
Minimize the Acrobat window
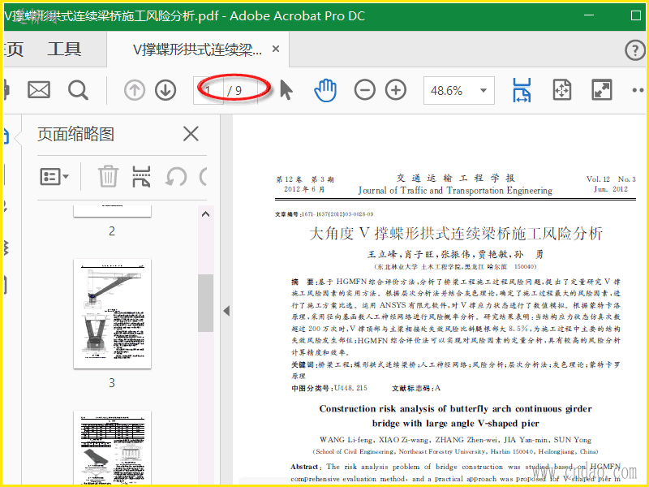[x=589, y=15]
